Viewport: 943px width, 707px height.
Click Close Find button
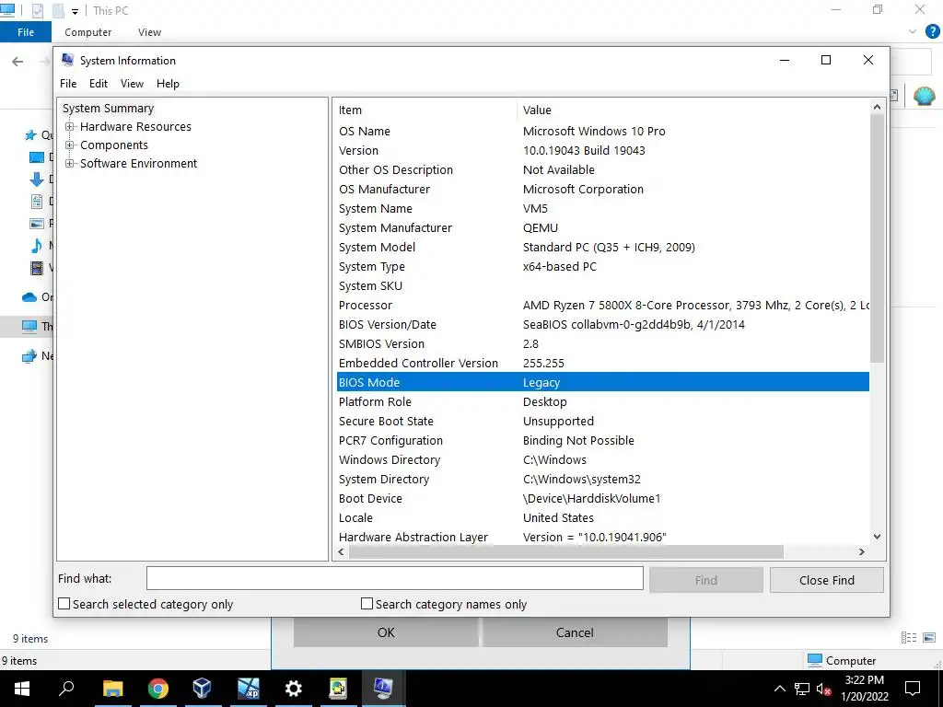point(826,580)
